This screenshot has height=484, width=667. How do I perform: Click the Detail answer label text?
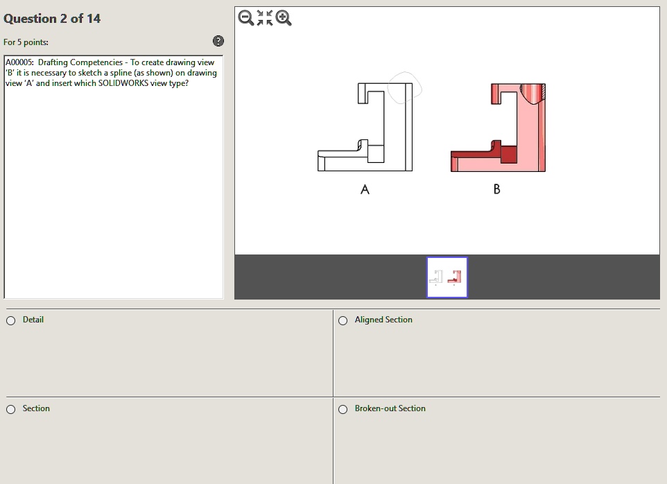[x=33, y=320]
